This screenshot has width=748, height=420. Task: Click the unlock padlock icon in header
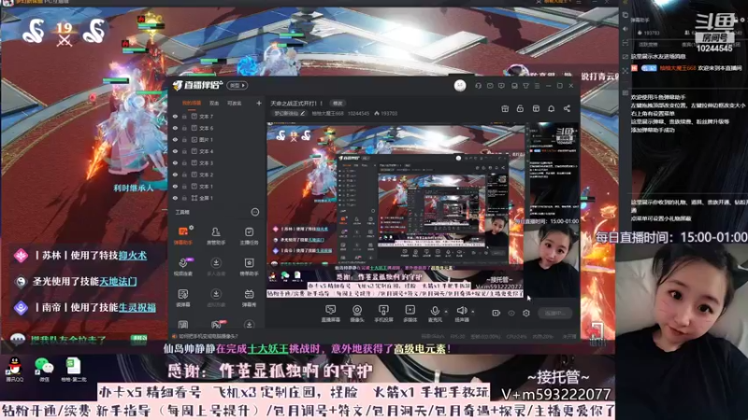tap(520, 108)
